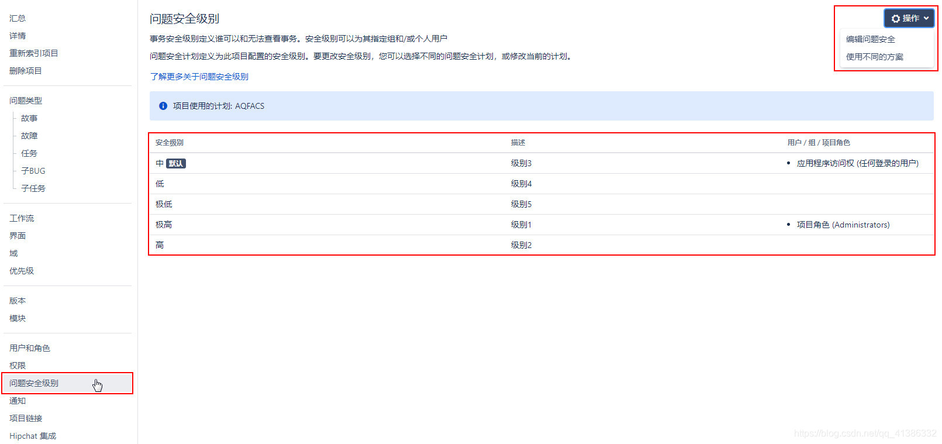Open 版本 in the sidebar
The width and height of the screenshot is (942, 444).
18,301
